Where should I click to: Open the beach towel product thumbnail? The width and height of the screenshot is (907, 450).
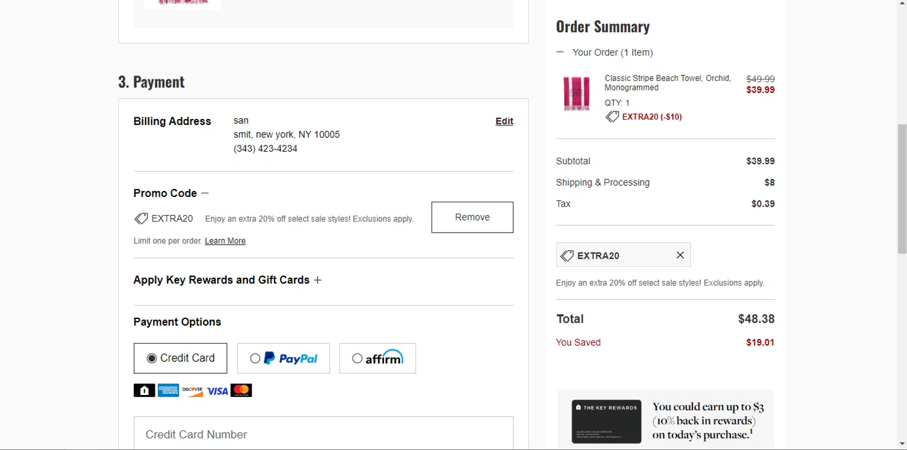tap(576, 94)
